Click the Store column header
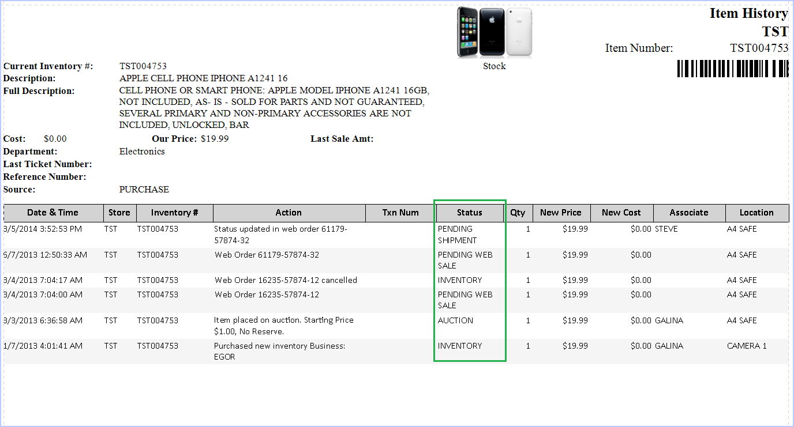The image size is (794, 427). click(119, 213)
